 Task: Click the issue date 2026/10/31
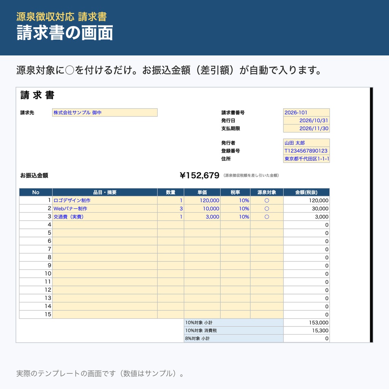coord(307,120)
